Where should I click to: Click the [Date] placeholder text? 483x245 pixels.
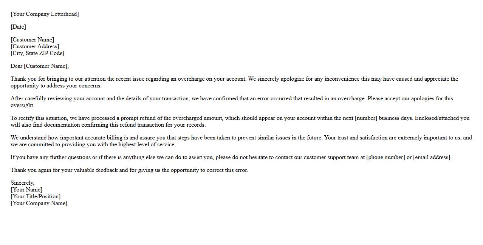click(18, 27)
